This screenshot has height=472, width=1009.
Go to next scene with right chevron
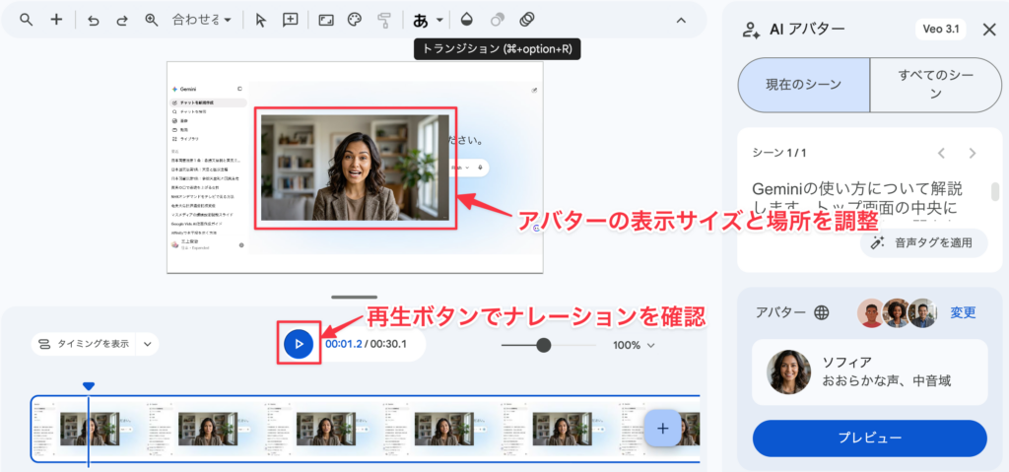coord(973,154)
